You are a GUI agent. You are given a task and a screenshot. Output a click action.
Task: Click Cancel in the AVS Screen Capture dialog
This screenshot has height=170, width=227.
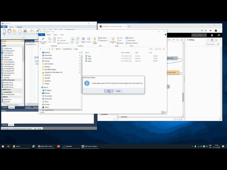118,91
